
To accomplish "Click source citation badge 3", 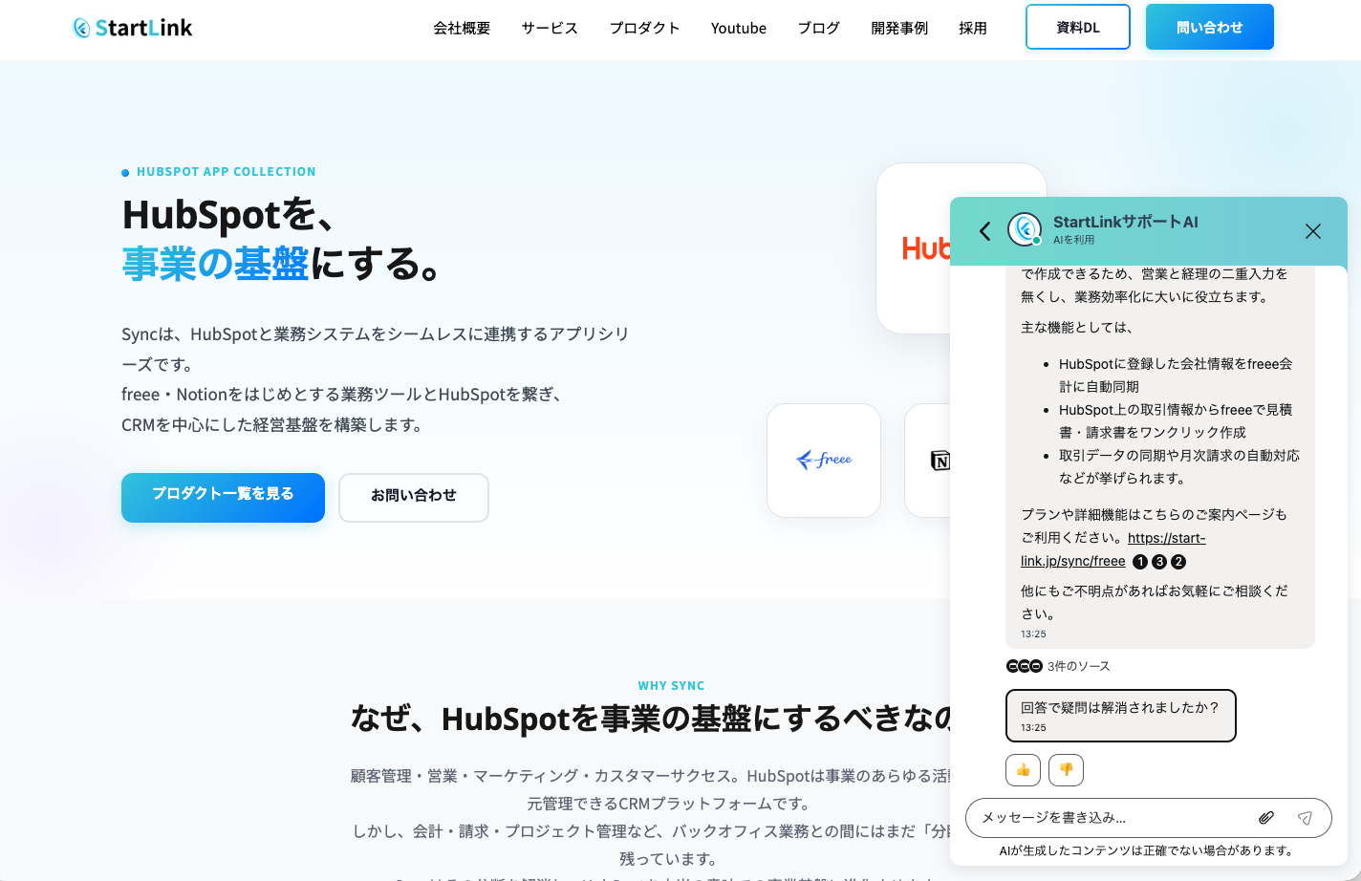I will pos(1159,562).
